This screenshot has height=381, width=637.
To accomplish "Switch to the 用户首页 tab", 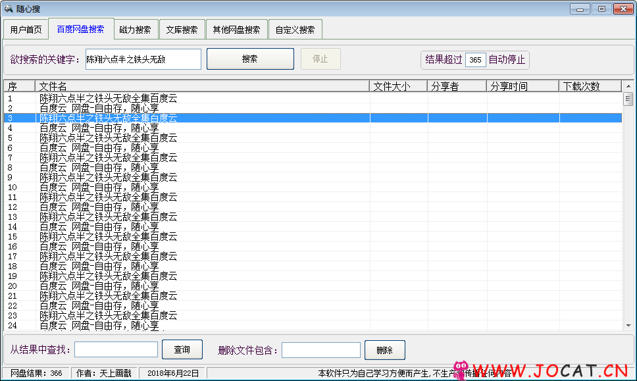I will (x=26, y=30).
